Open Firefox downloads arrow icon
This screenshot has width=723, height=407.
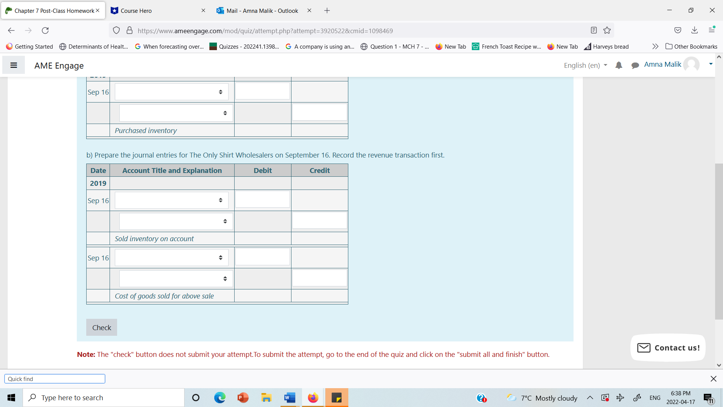[695, 31]
